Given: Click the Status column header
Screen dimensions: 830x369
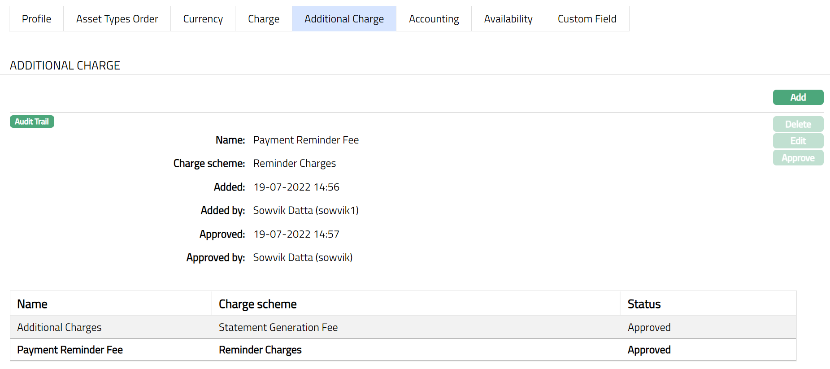Looking at the screenshot, I should [644, 304].
